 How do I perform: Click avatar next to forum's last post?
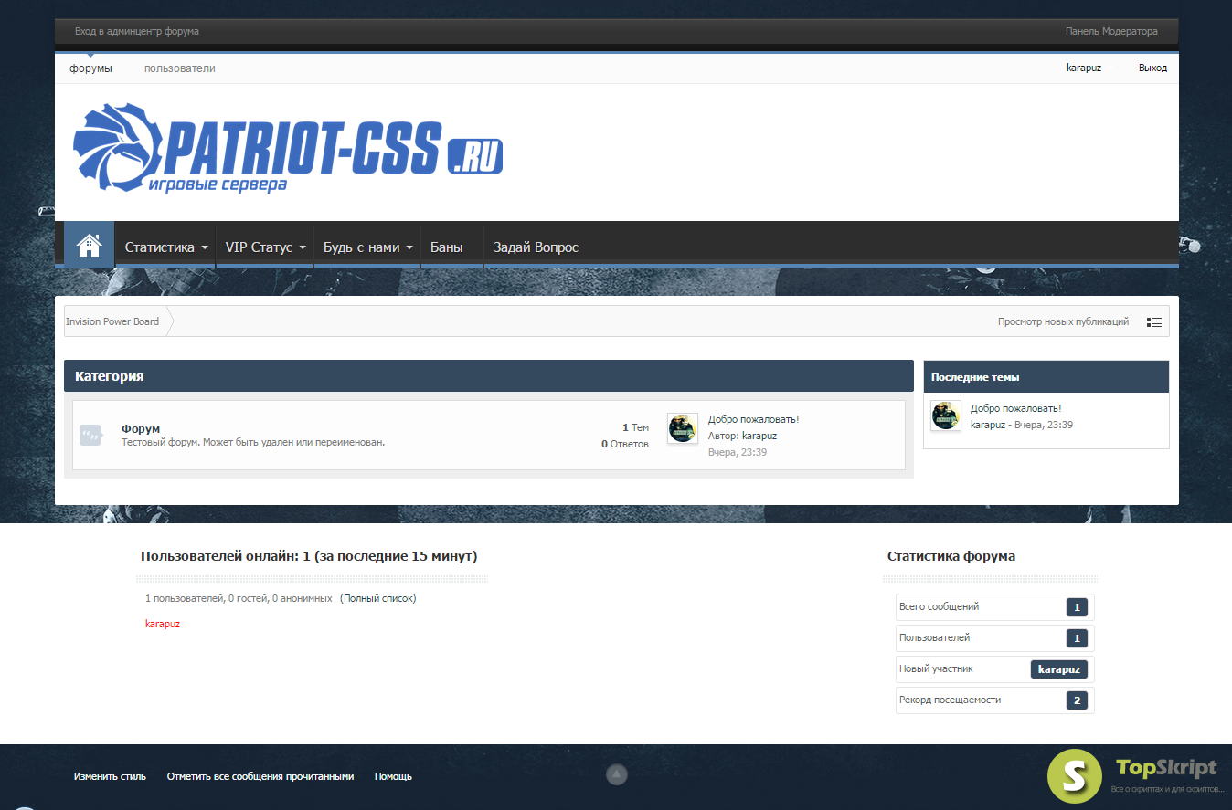pos(683,427)
